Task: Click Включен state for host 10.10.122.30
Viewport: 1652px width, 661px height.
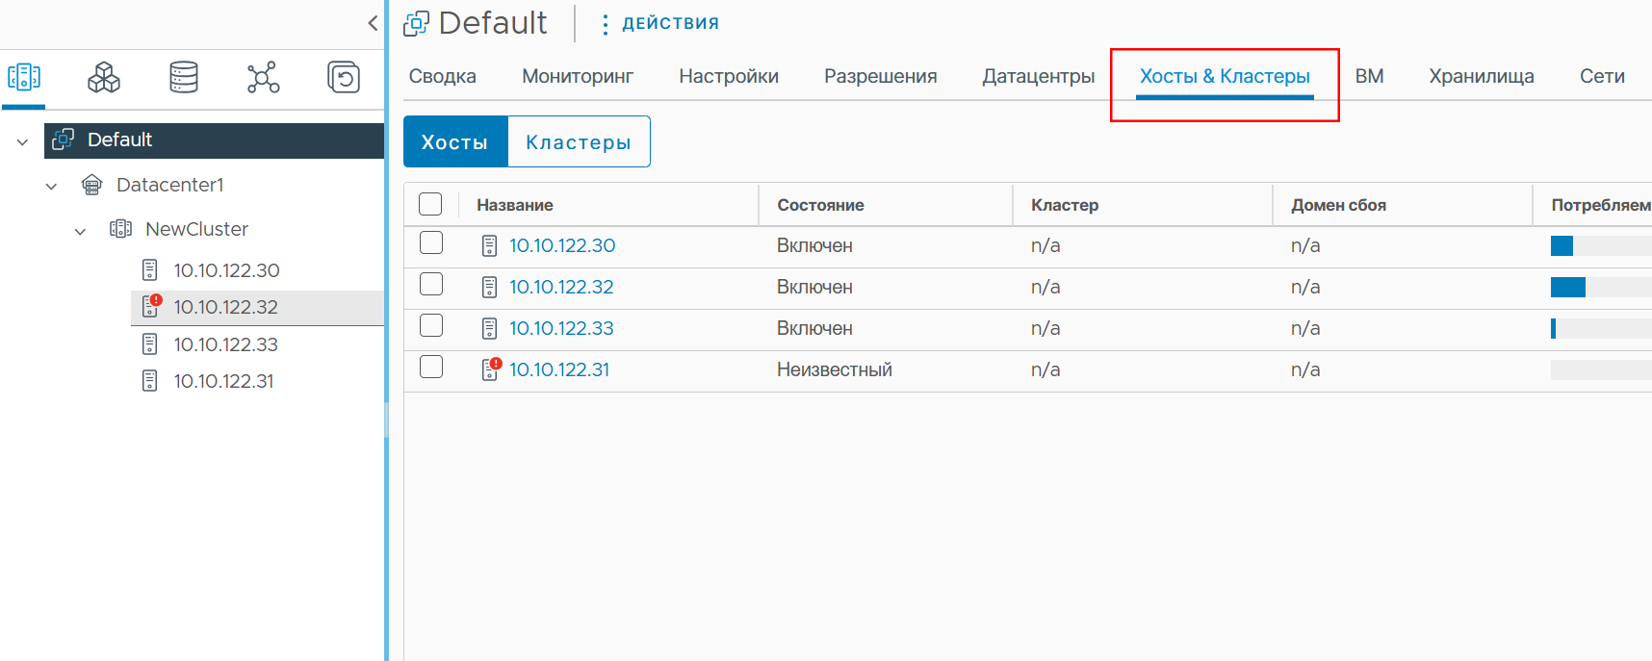Action: coord(814,245)
